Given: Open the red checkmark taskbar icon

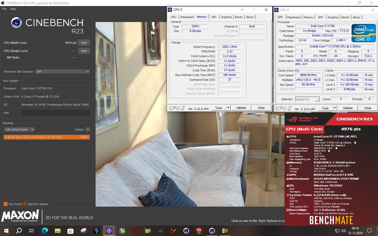Looking at the screenshot, I should coord(174,231).
